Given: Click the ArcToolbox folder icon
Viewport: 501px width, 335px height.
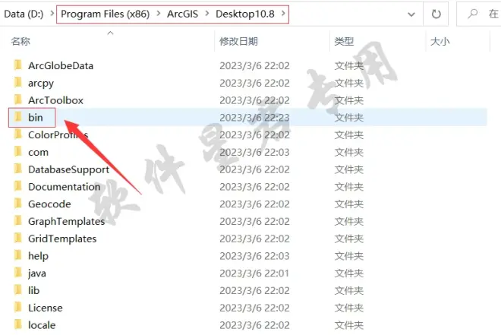Looking at the screenshot, I should (x=18, y=100).
